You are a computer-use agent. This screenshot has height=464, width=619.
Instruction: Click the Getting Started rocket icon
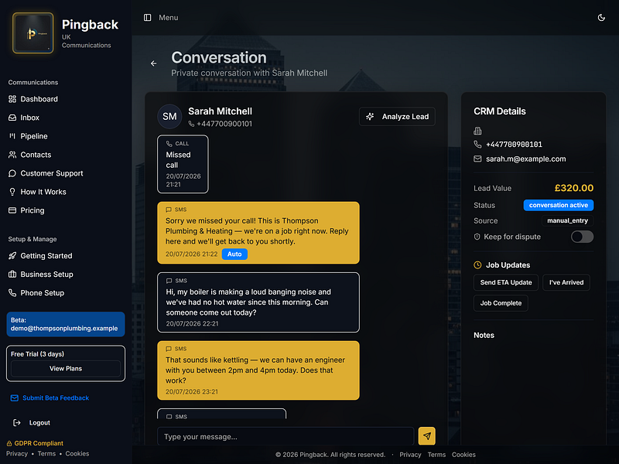click(12, 256)
